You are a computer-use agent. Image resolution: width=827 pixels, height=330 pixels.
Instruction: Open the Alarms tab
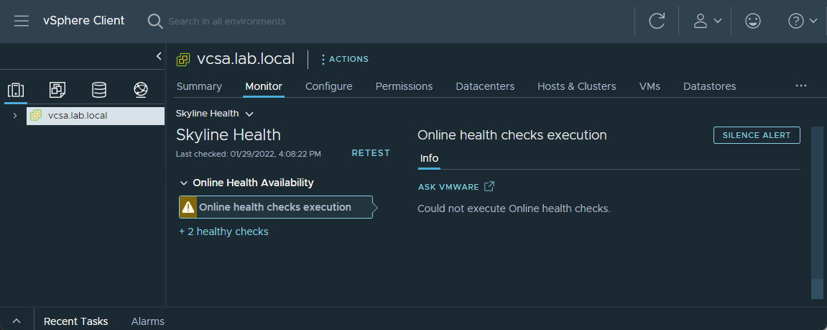[x=148, y=321]
